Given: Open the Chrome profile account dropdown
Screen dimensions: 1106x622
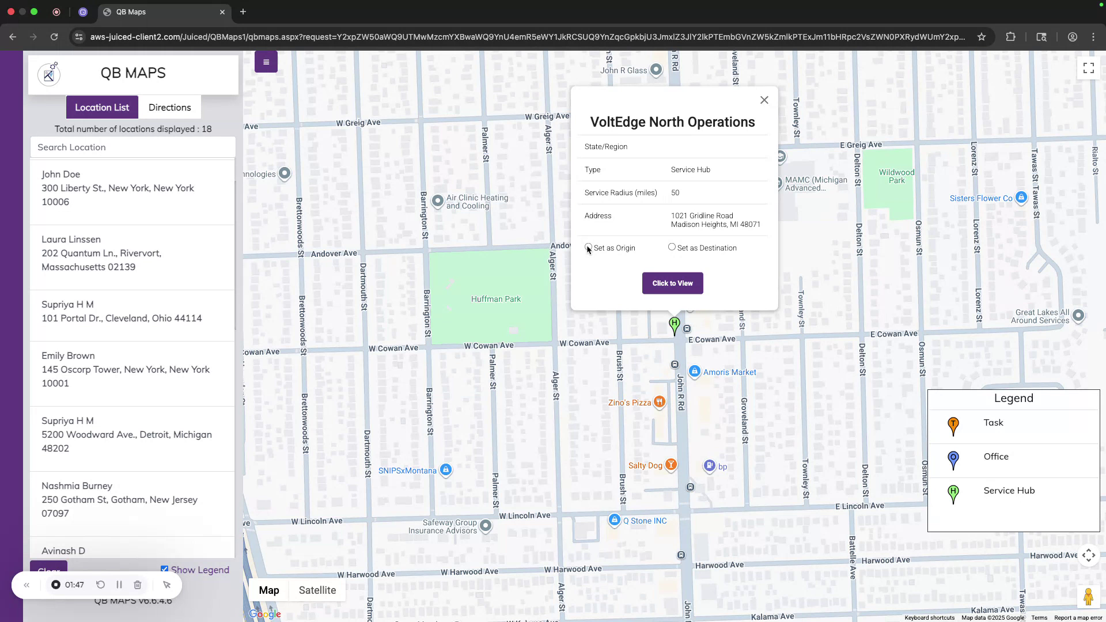Looking at the screenshot, I should (1072, 36).
